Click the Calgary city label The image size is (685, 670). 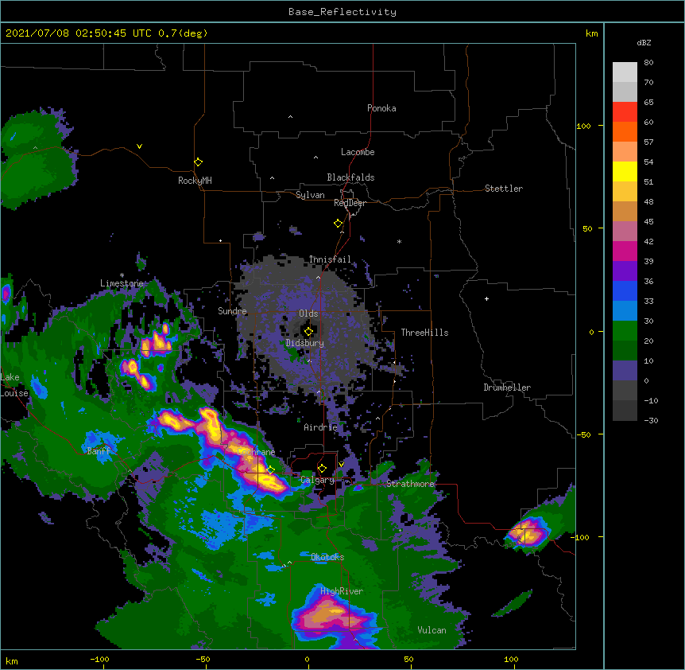317,480
